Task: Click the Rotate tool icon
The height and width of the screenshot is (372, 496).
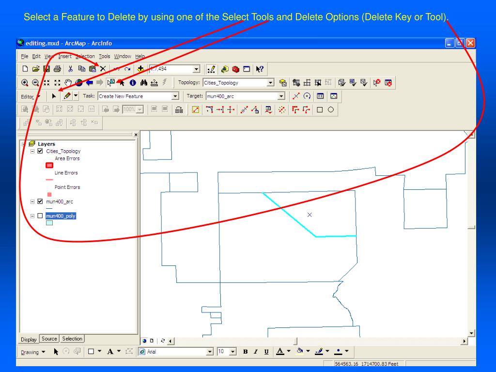Action: [307, 96]
